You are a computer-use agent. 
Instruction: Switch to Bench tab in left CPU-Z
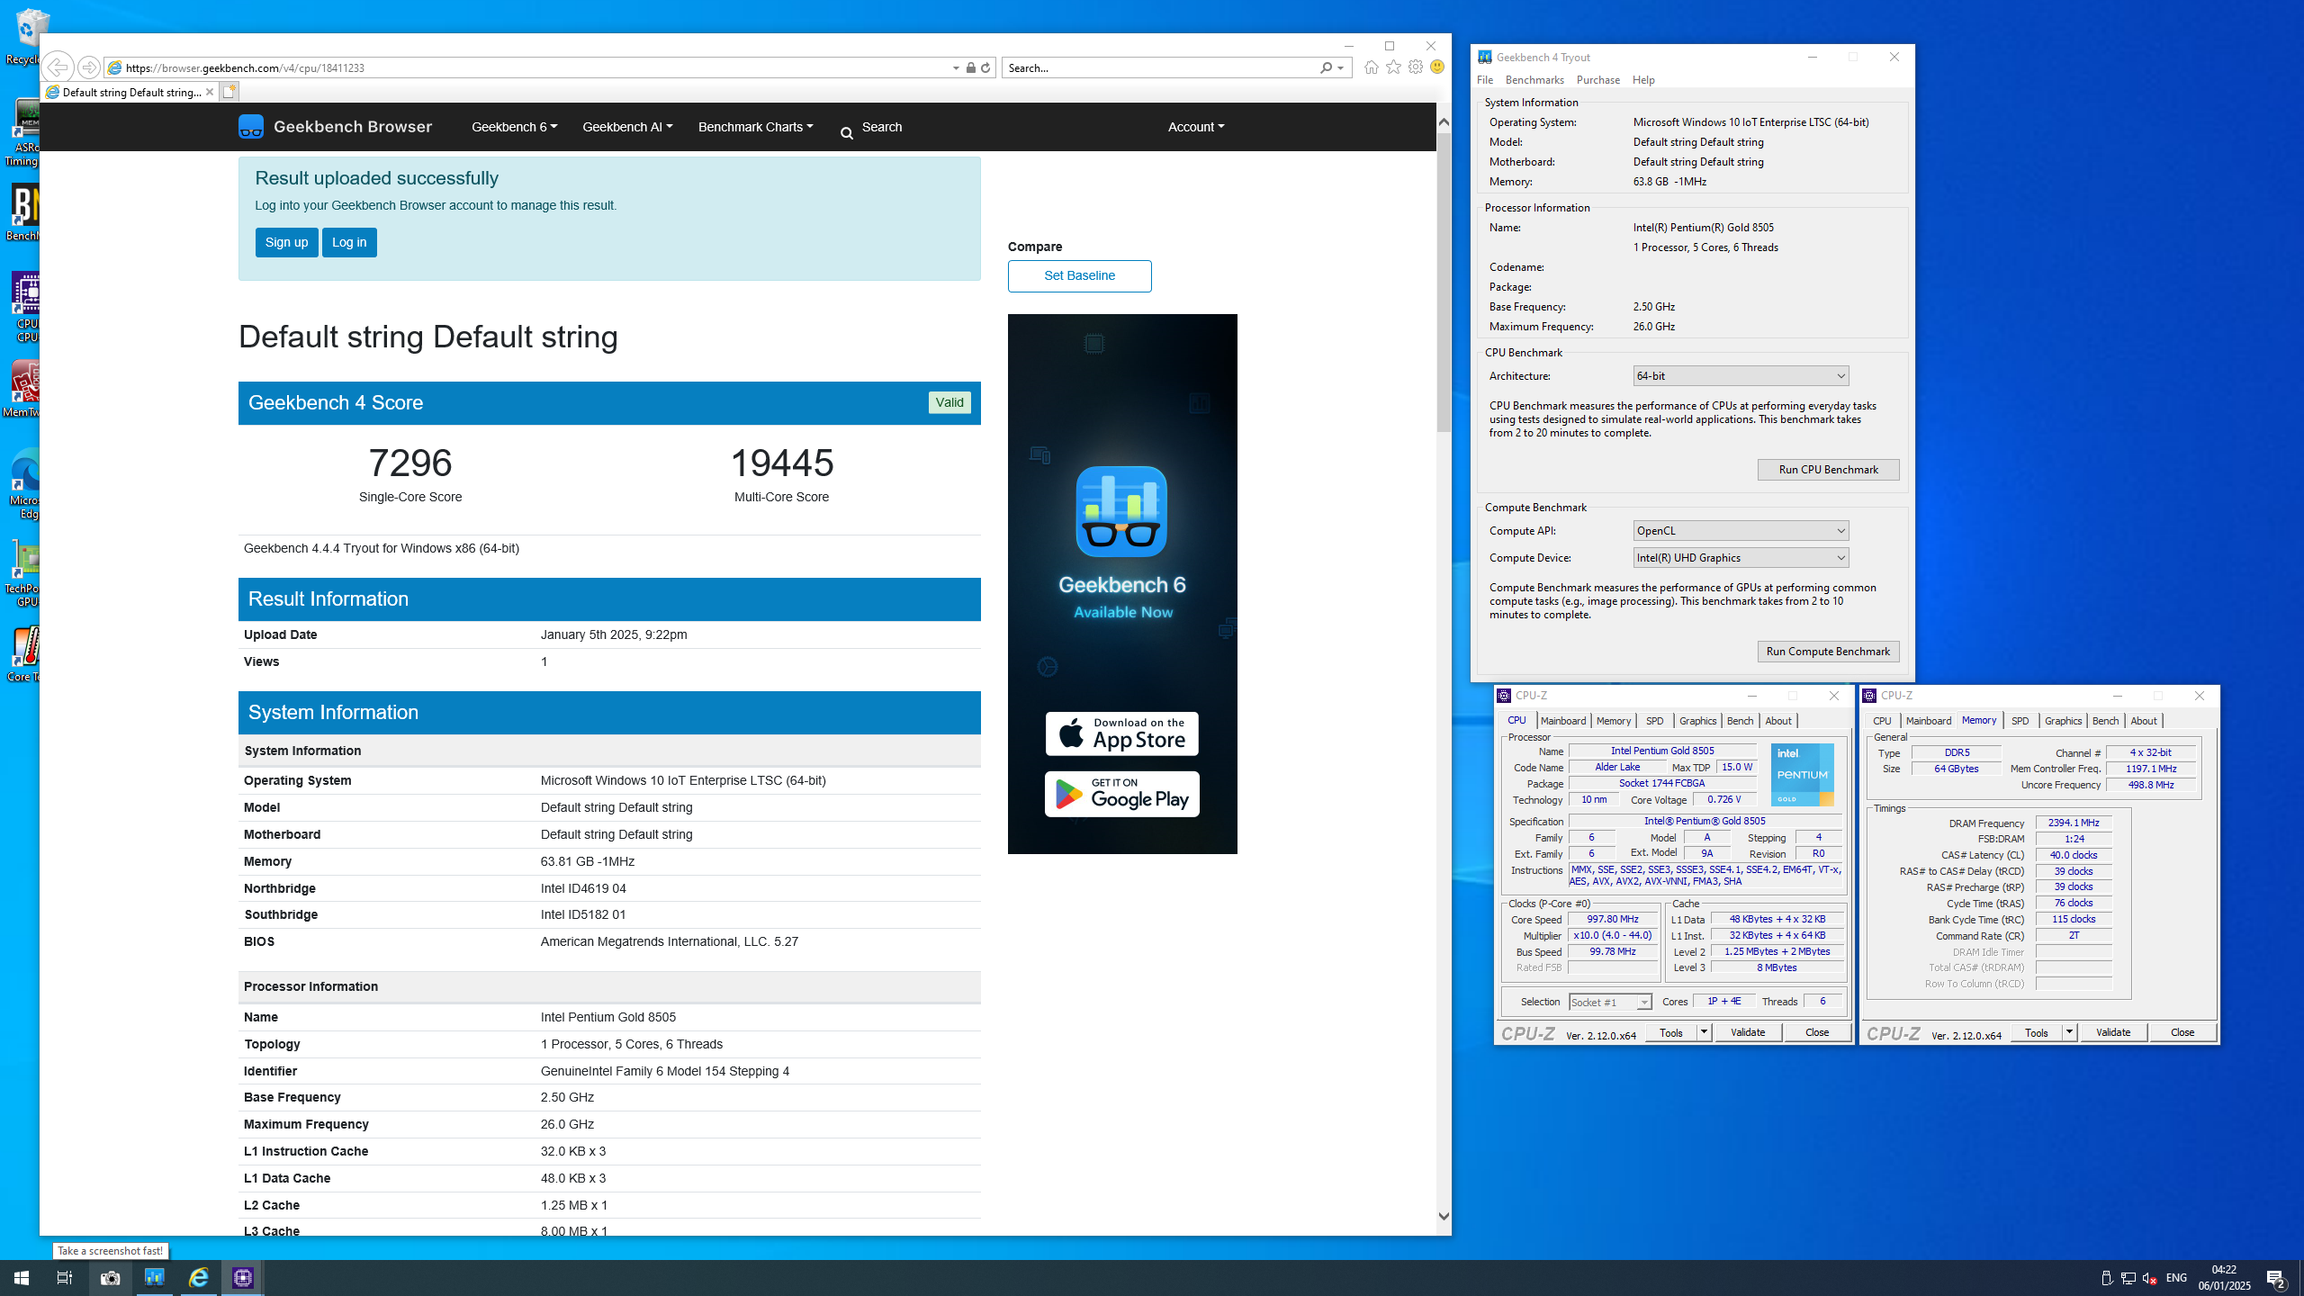point(1740,721)
